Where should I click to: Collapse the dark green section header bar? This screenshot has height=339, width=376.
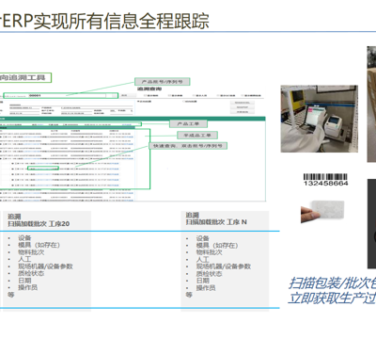pyautogui.click(x=133, y=119)
